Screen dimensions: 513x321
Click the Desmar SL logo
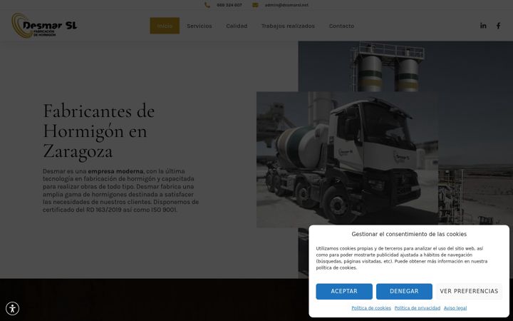pos(44,26)
